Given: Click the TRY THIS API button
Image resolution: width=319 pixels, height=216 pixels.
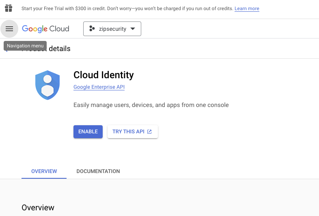Looking at the screenshot, I should point(133,132).
